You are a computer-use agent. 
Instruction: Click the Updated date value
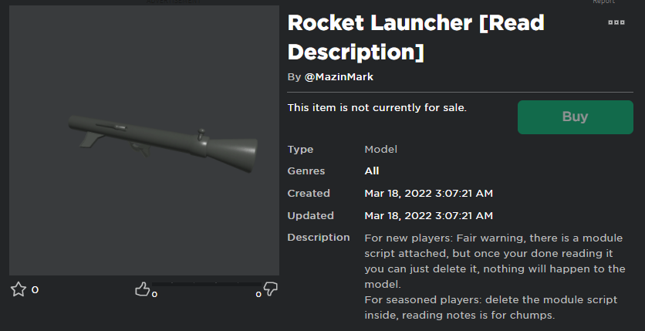(428, 216)
